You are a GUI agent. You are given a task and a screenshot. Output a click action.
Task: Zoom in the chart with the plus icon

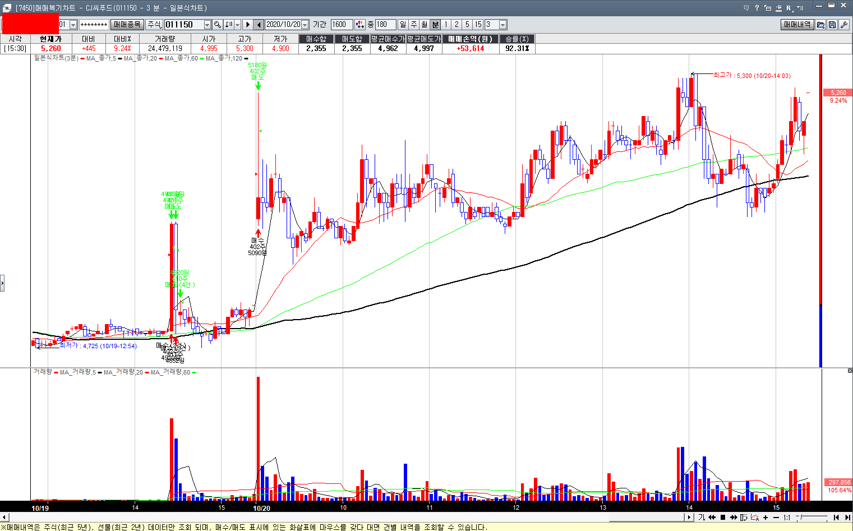point(766,518)
